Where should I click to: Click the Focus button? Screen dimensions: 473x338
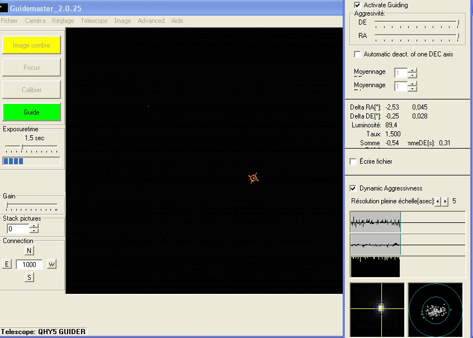click(x=31, y=67)
